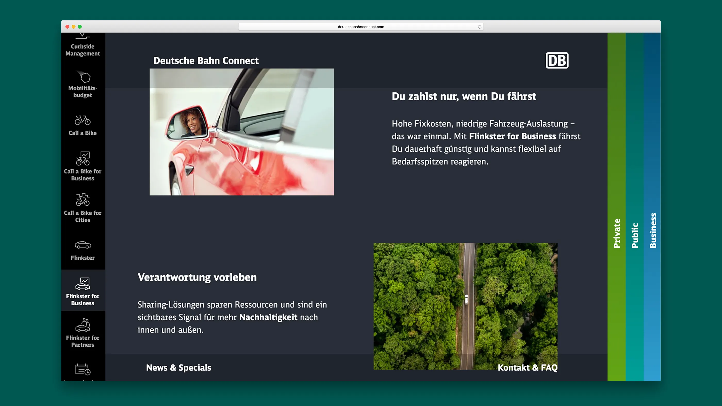The height and width of the screenshot is (406, 722).
Task: Click the calendar-clock icon in the sidebar
Action: tap(83, 369)
